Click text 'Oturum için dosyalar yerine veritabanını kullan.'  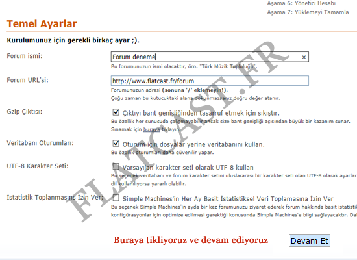coord(193,144)
